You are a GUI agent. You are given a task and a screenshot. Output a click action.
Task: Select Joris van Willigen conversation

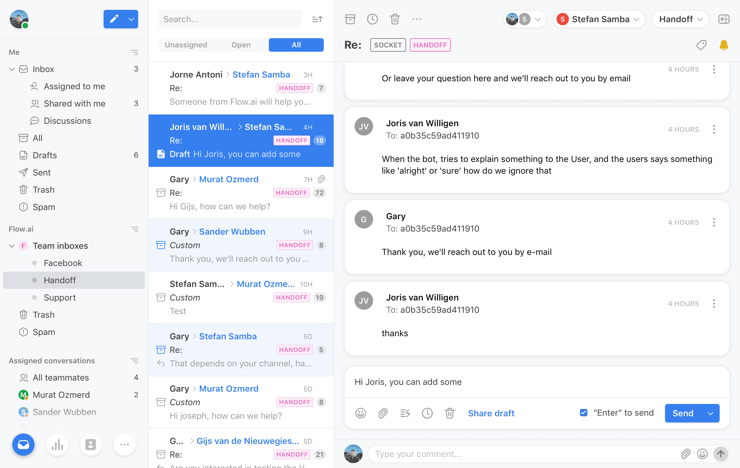242,140
